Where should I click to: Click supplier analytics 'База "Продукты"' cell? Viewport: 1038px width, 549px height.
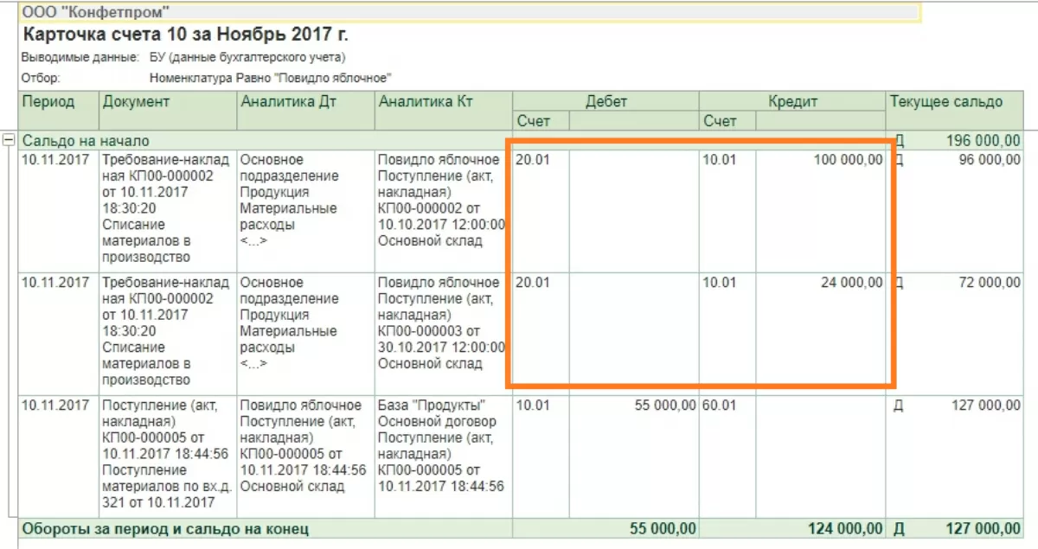pos(444,455)
